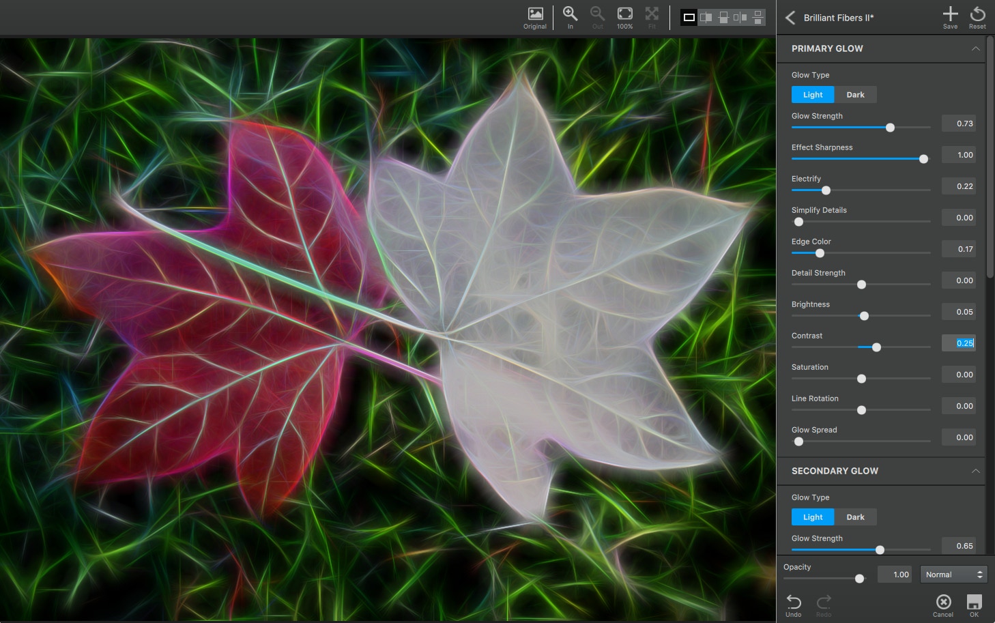Adjust the Electrify slider
Viewport: 995px width, 623px height.
(826, 190)
